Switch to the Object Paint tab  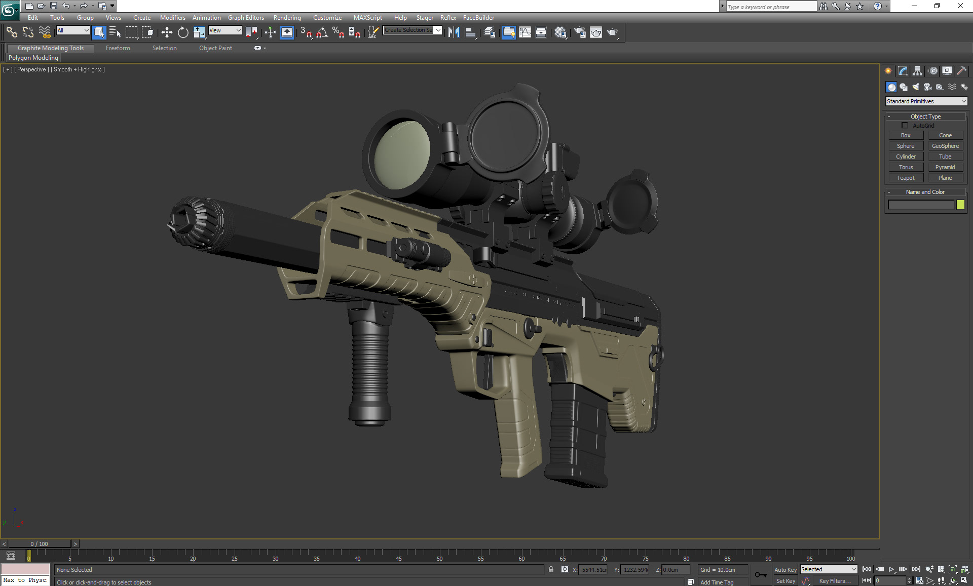tap(215, 48)
